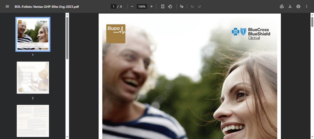Save the PDF to Google Drive

282,6
